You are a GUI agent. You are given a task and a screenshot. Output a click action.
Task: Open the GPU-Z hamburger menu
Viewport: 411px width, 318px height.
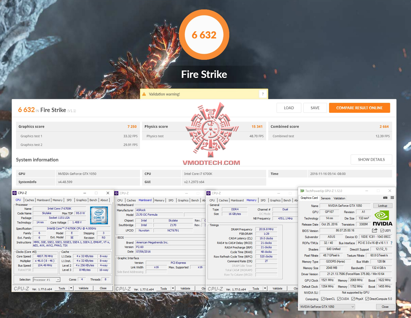click(392, 198)
